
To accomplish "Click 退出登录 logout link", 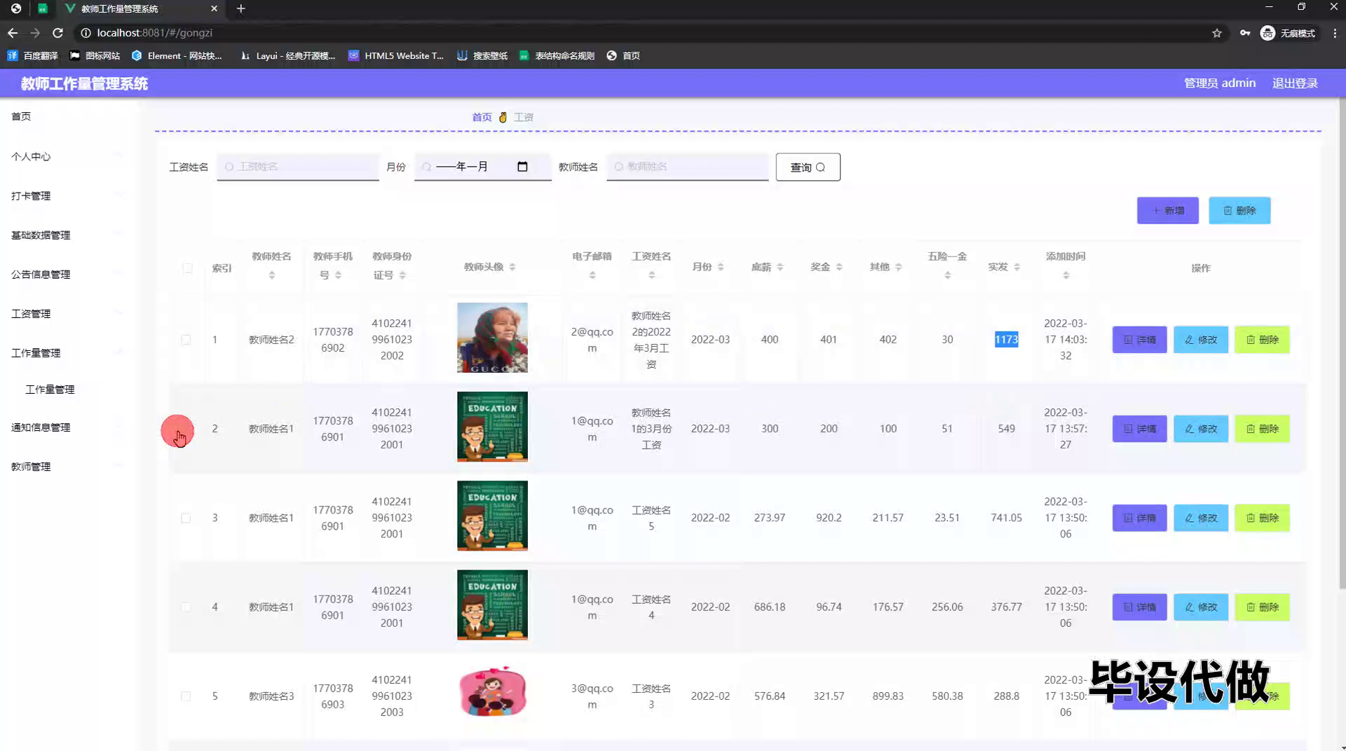I will tap(1295, 83).
